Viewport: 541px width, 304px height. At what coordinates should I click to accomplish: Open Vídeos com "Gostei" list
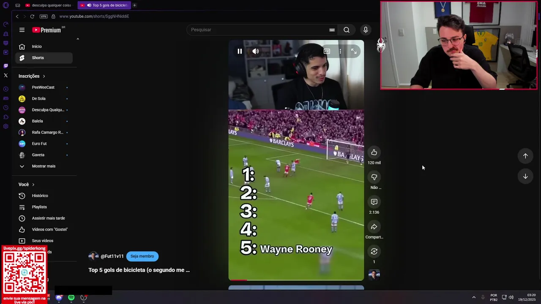pos(44,230)
